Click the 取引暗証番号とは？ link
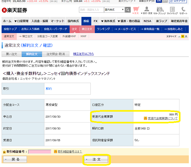The image size is (191, 167). tap(70, 152)
